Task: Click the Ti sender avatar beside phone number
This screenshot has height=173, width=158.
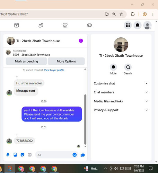Action: (9, 141)
